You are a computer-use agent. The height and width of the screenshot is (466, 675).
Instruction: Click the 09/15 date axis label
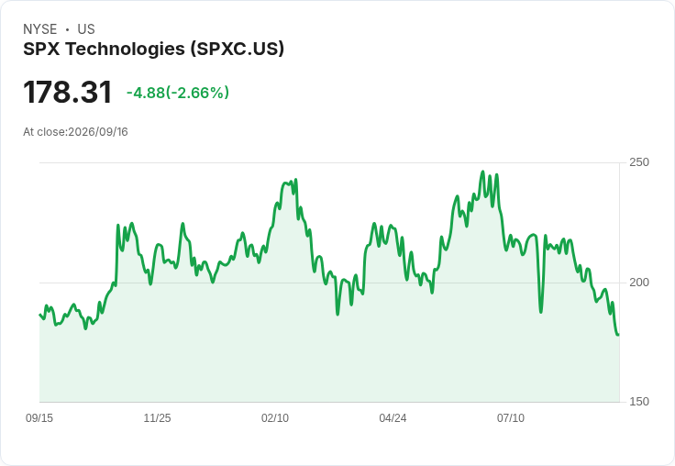39,417
